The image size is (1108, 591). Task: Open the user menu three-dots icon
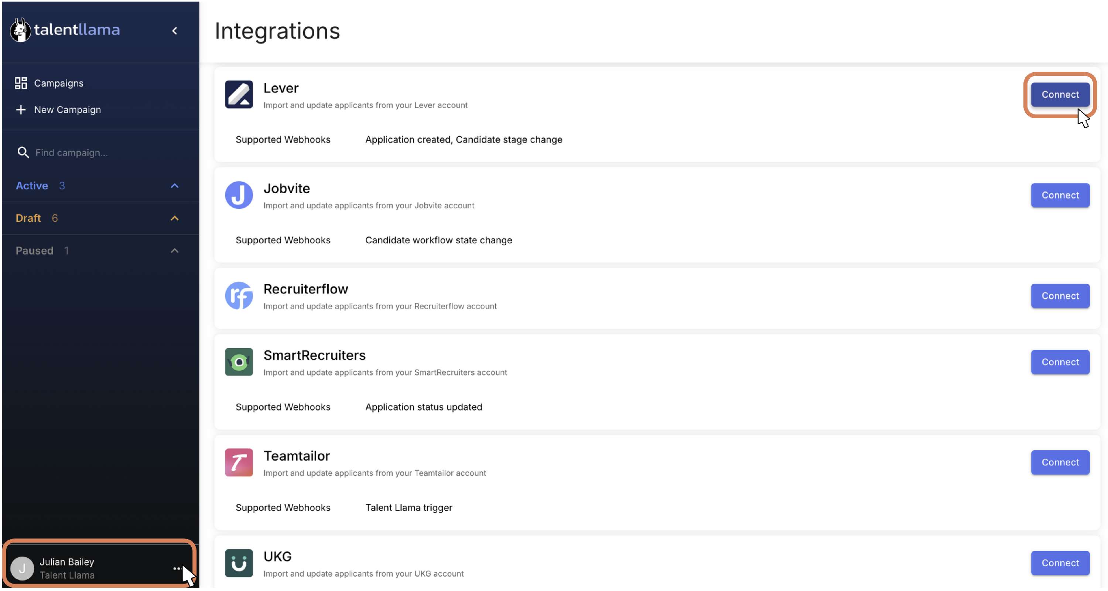[176, 568]
